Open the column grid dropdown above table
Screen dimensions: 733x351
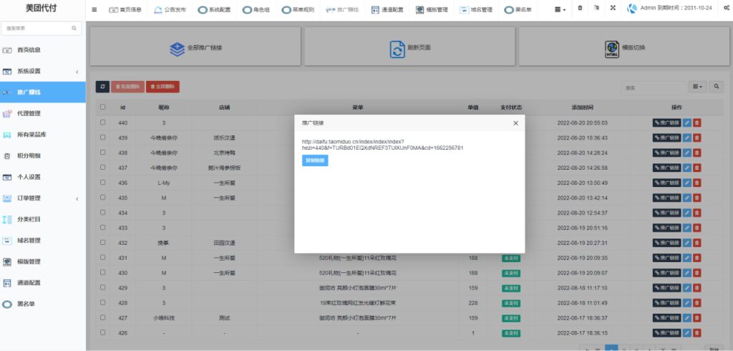coord(697,87)
